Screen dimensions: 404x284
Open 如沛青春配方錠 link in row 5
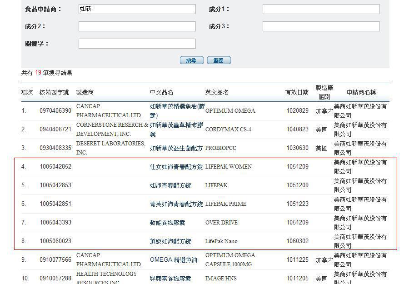tap(170, 185)
